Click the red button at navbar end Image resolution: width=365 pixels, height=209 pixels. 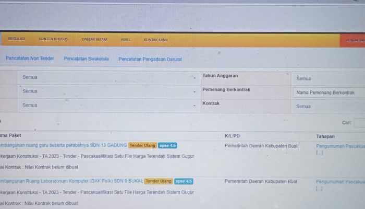tap(352, 41)
